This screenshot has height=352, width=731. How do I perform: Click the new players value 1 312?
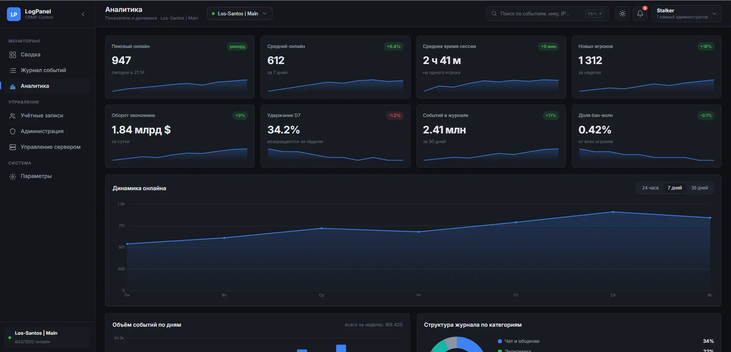[590, 61]
